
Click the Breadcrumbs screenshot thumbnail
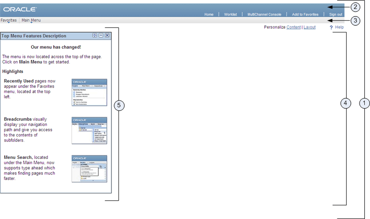90,131
